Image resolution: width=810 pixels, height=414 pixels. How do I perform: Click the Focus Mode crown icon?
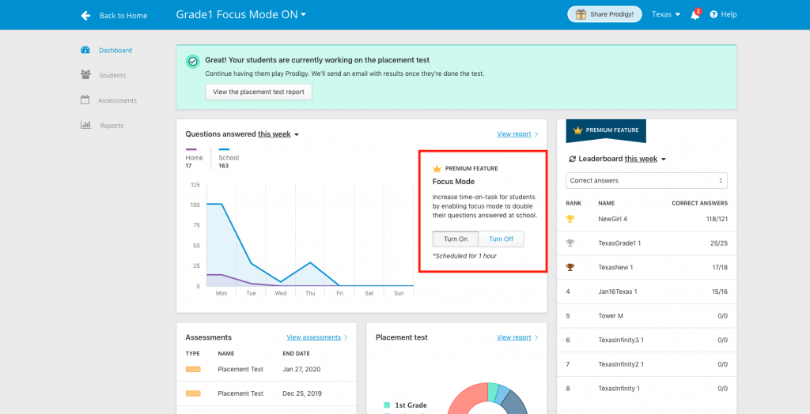[x=437, y=168]
